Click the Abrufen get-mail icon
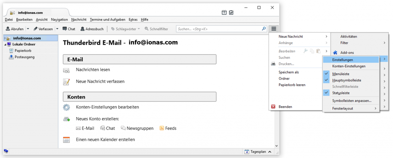 pos(8,29)
